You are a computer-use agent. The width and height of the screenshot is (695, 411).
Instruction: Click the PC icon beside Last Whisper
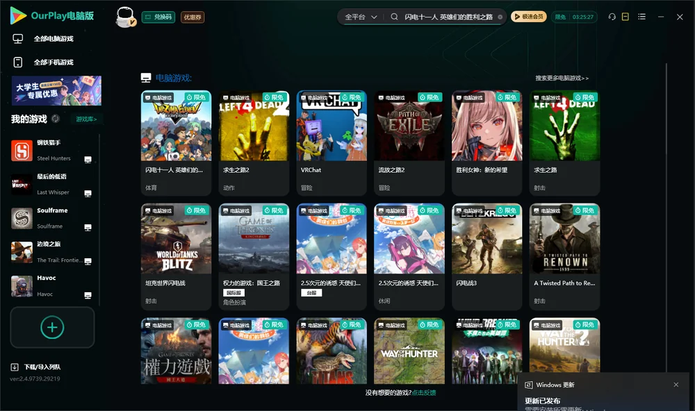(88, 194)
